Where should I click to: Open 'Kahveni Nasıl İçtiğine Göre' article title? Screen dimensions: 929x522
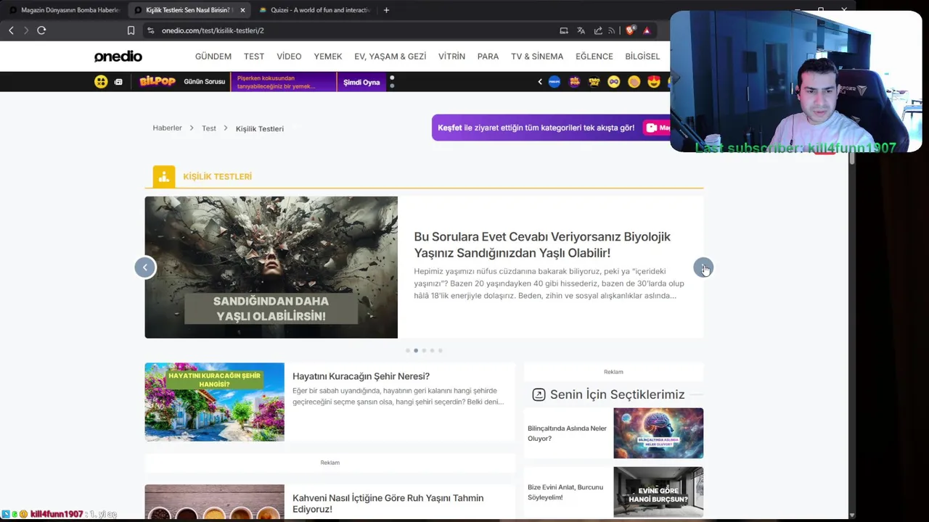[388, 503]
